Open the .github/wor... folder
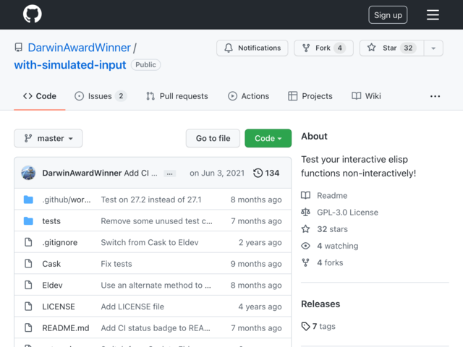 [67, 200]
